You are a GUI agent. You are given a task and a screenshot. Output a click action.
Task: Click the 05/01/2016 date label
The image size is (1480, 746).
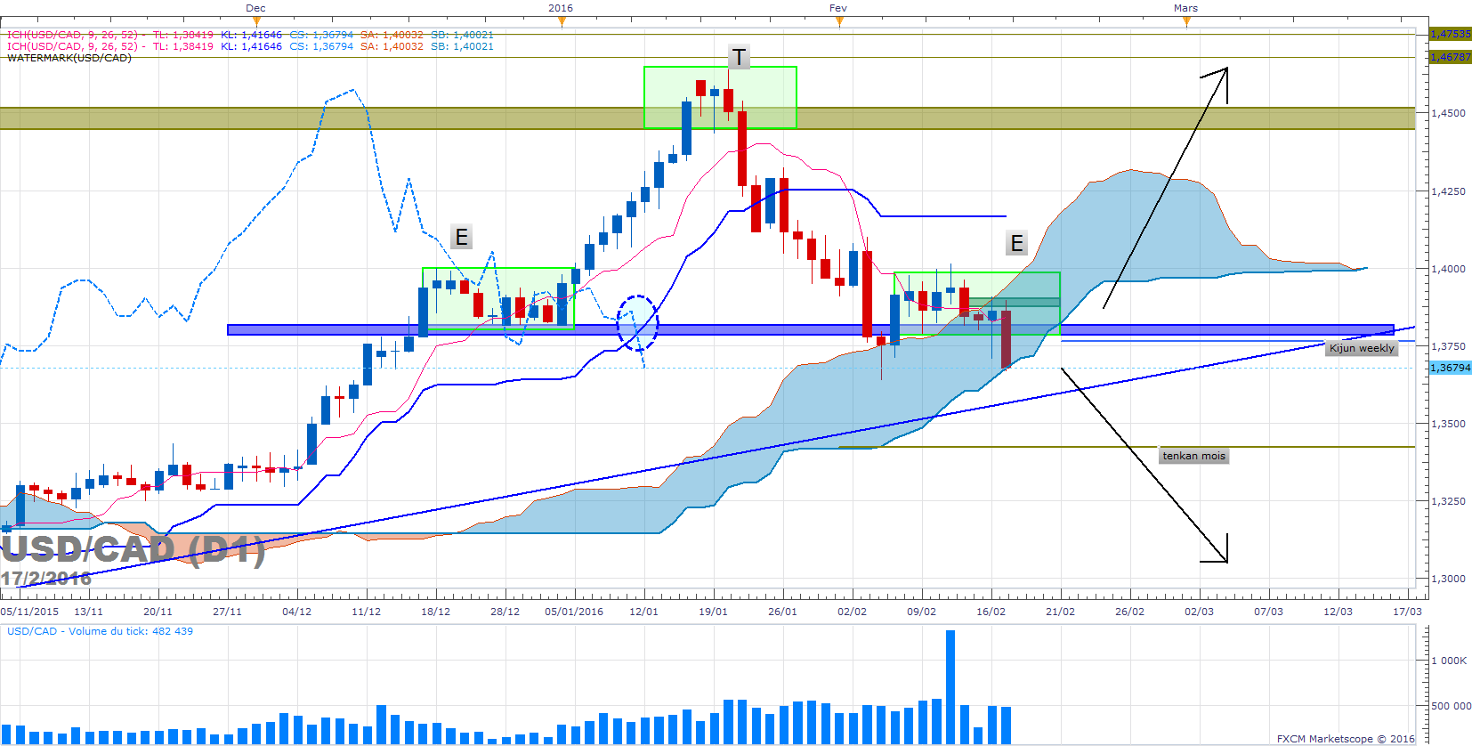[x=574, y=612]
